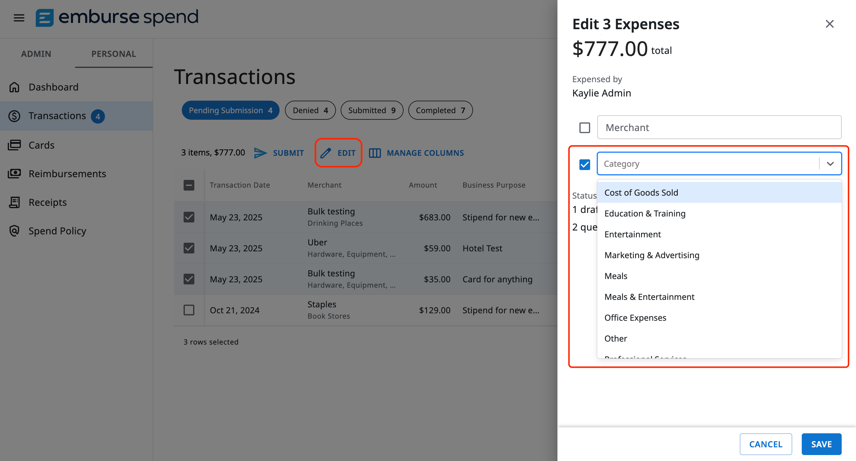The height and width of the screenshot is (461, 856).
Task: Save the bulk expense edits
Action: coord(821,444)
